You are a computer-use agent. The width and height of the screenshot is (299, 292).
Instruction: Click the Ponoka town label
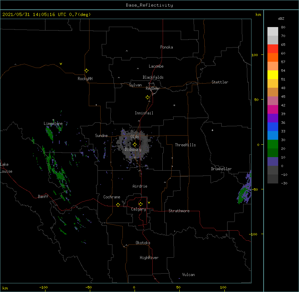point(166,47)
